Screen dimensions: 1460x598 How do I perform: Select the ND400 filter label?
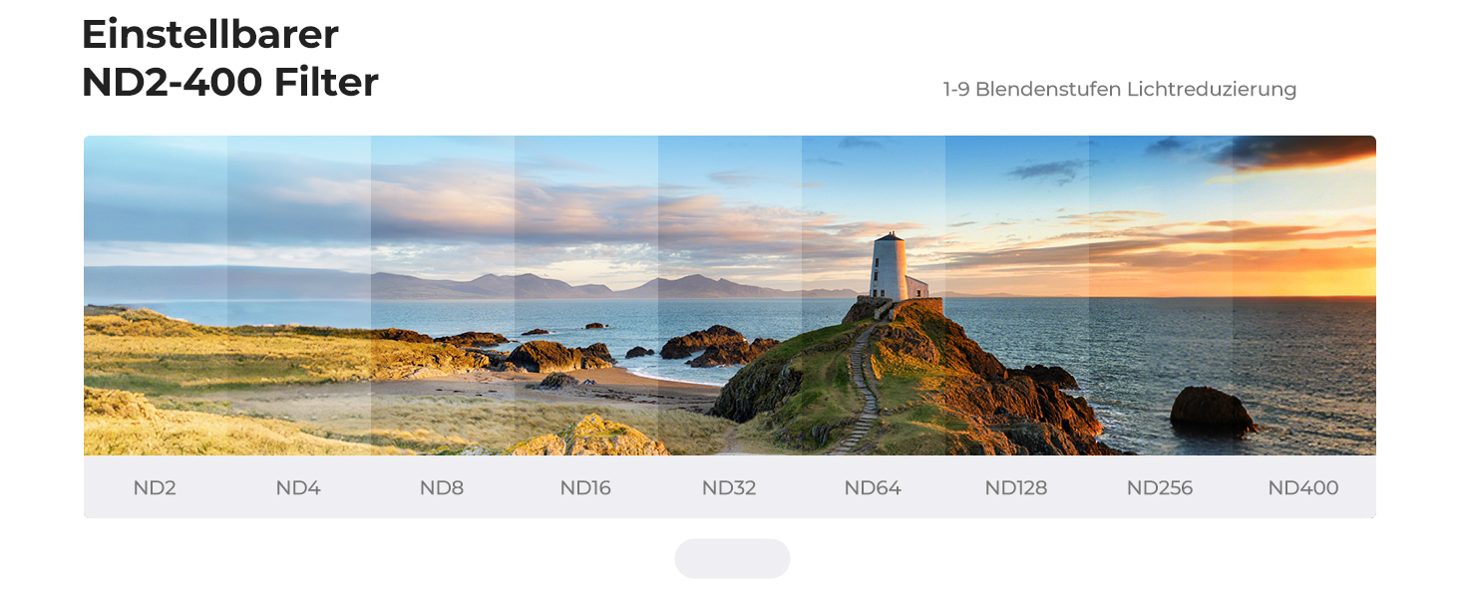1303,487
